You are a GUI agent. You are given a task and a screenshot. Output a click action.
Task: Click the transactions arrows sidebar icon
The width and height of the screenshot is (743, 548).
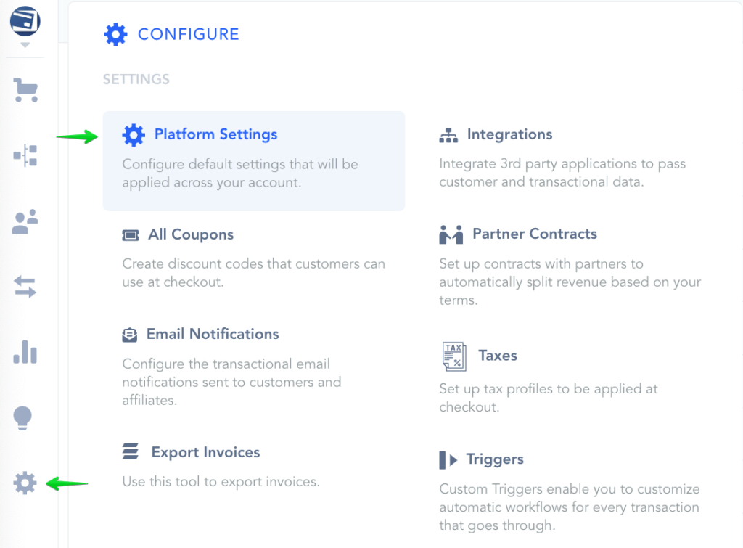[x=25, y=287]
